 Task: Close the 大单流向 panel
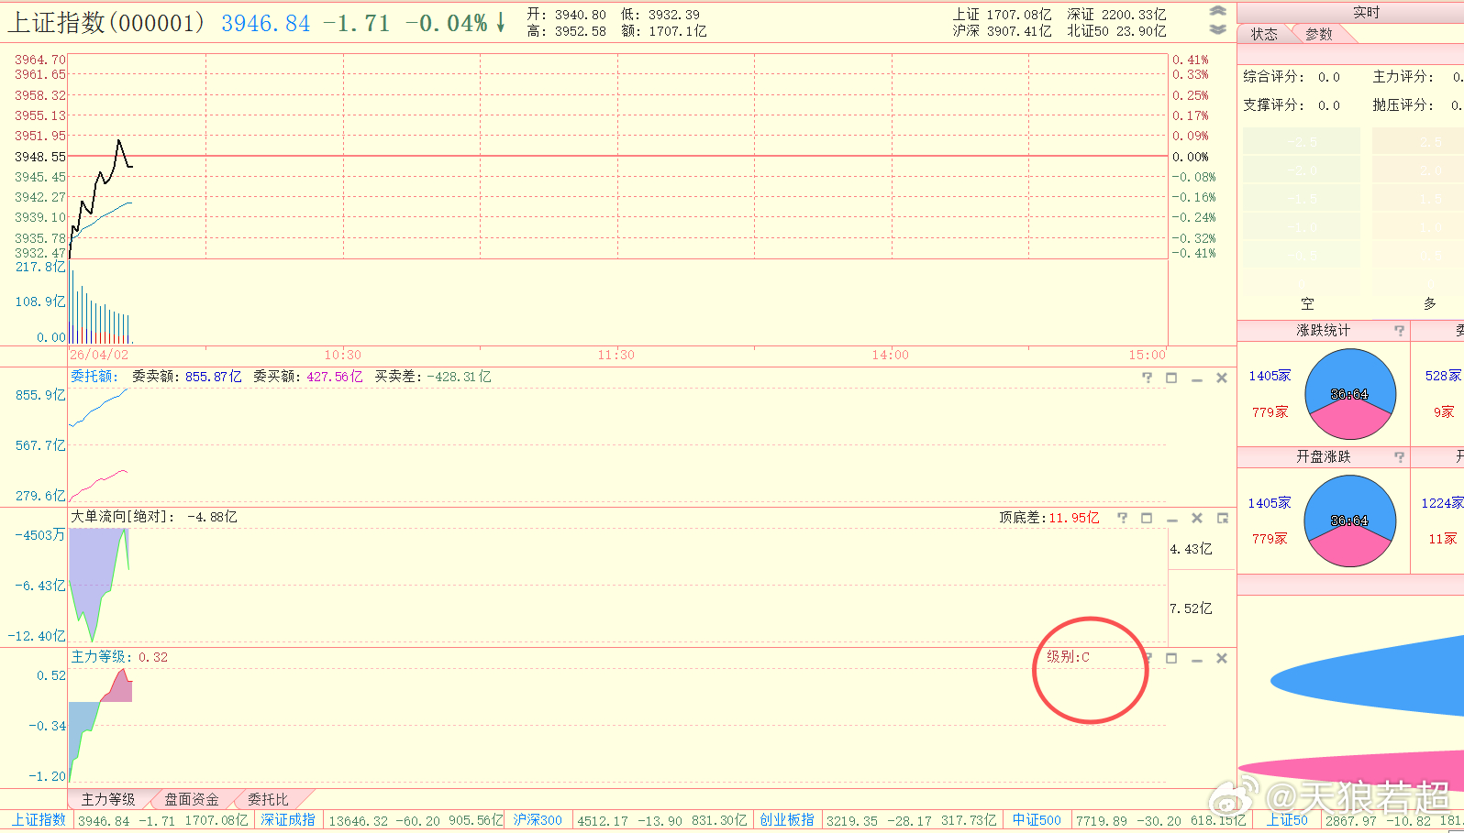(1197, 518)
